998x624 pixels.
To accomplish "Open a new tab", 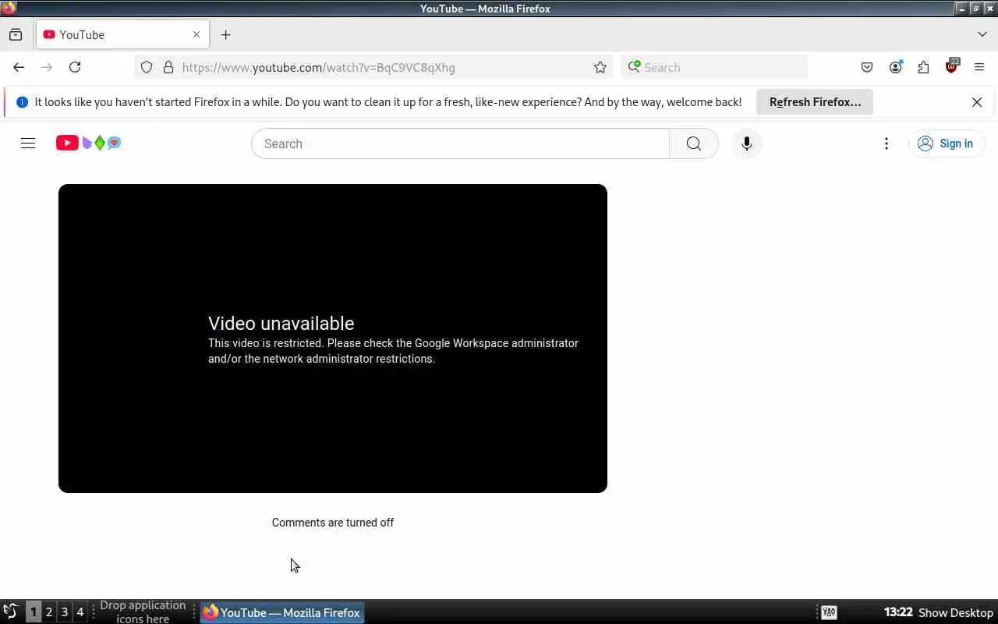I will (225, 34).
